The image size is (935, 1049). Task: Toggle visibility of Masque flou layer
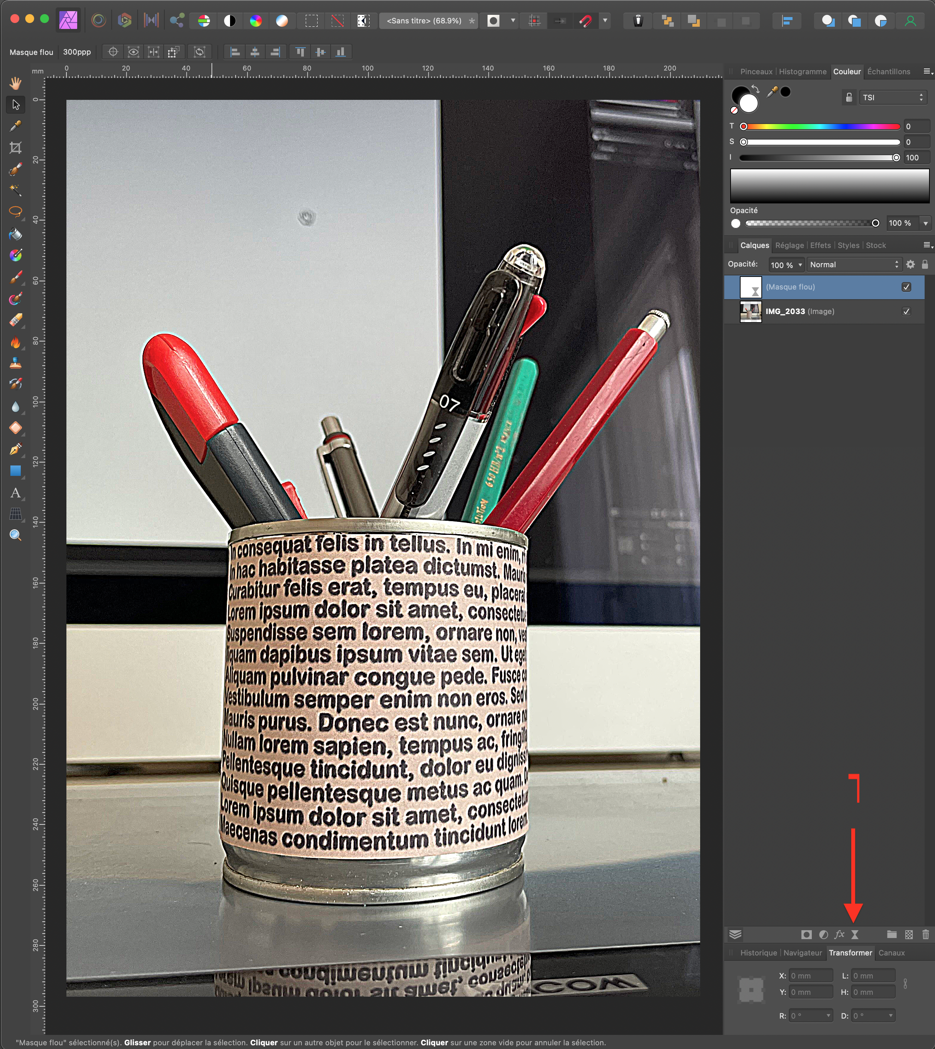pyautogui.click(x=906, y=287)
